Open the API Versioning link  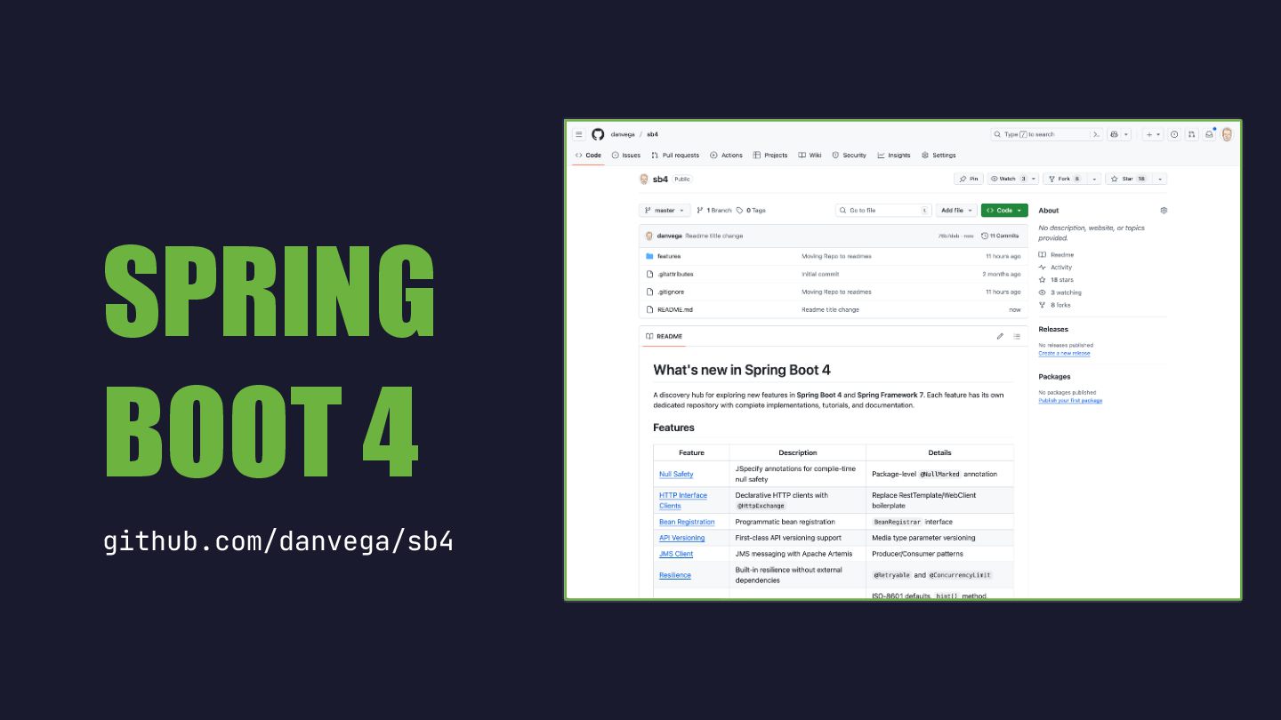coord(681,538)
